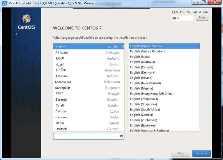Clear the language search field icon
Viewport: 223px width, 160px height.
[121, 136]
